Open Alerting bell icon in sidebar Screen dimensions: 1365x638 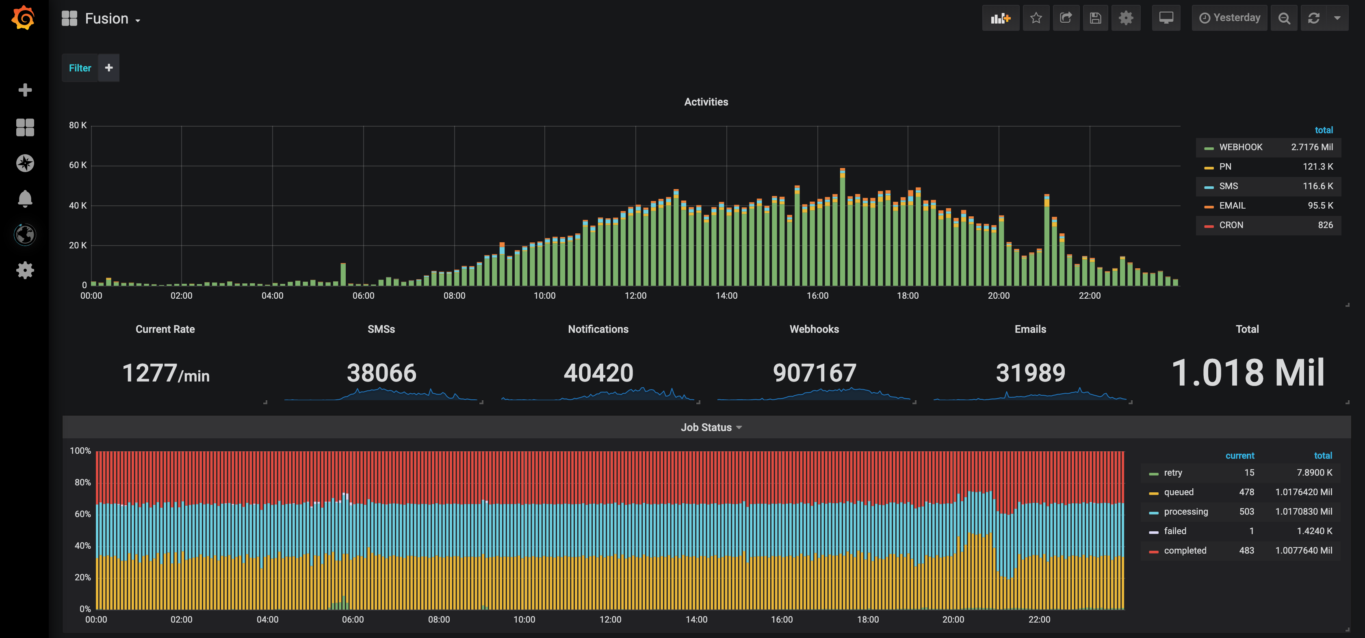[25, 198]
